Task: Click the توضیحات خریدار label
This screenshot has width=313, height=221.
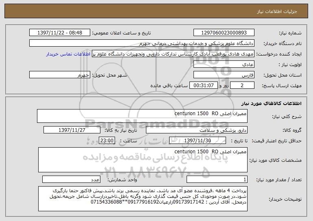Action: click(x=285, y=199)
